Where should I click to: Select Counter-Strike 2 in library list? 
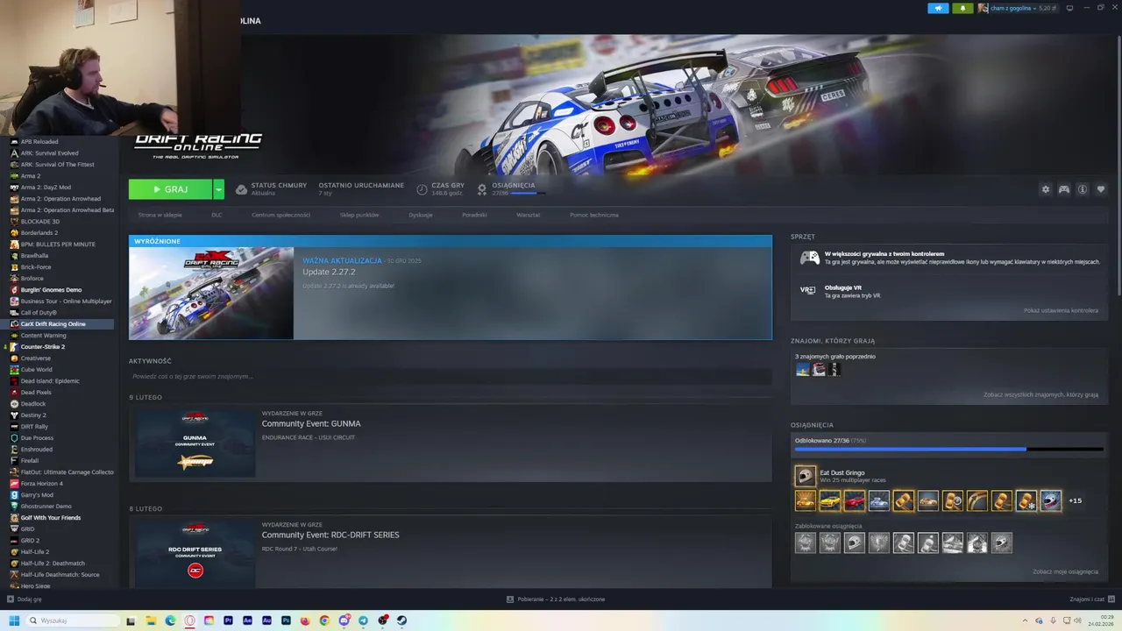42,347
